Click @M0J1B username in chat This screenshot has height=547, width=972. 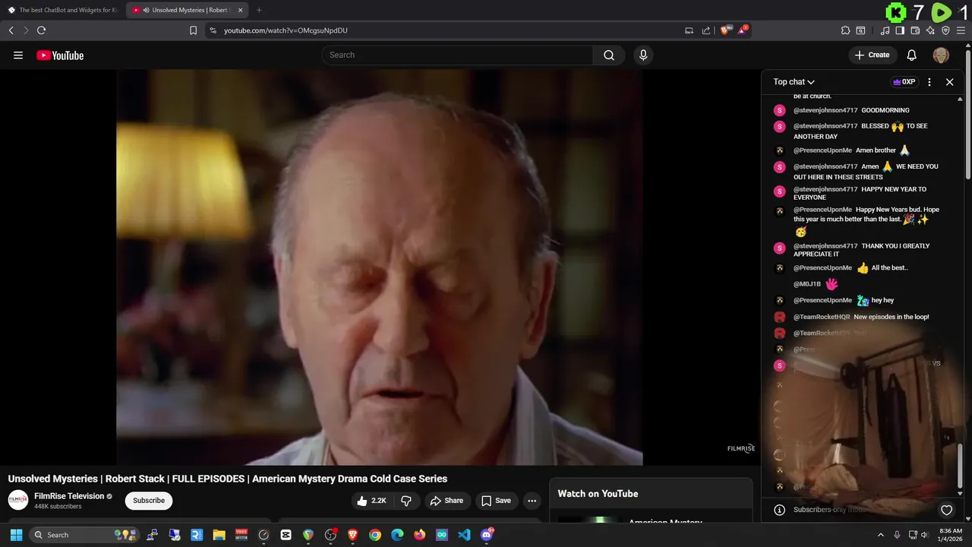pos(807,284)
